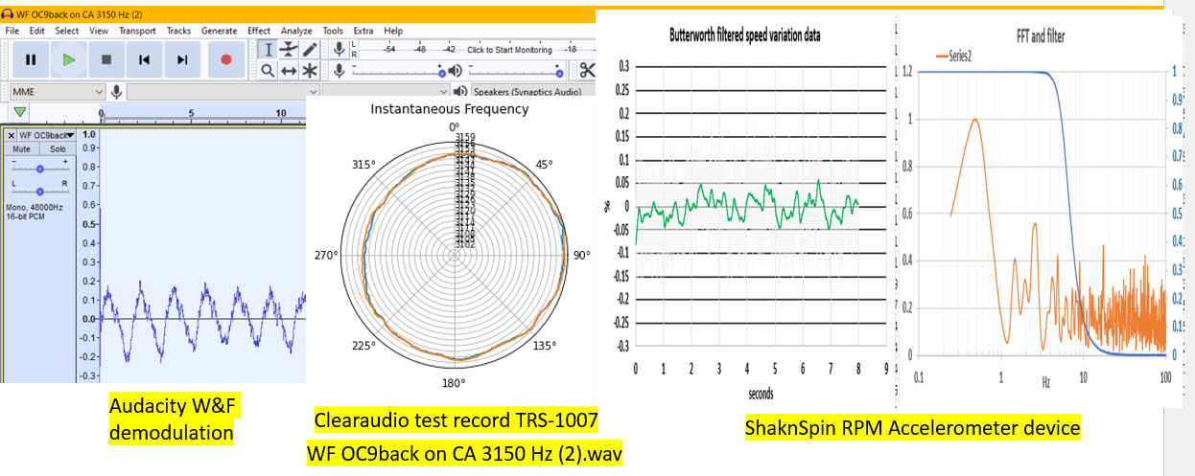The width and height of the screenshot is (1195, 476).
Task: Open the Select menu
Action: pyautogui.click(x=67, y=31)
